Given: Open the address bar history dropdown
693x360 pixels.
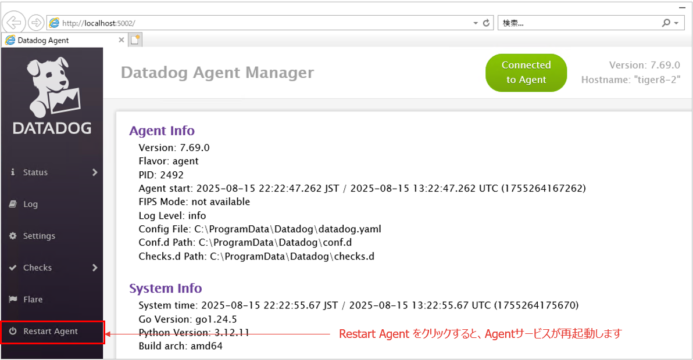Looking at the screenshot, I should tap(476, 23).
